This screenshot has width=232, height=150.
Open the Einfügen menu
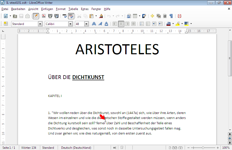[x=47, y=9]
